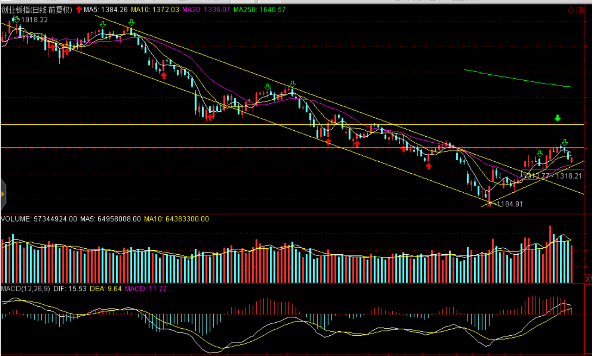Screen dimensions: 592x356
Task: Click the red diamond icon at chart top-right
Action: (571, 10)
